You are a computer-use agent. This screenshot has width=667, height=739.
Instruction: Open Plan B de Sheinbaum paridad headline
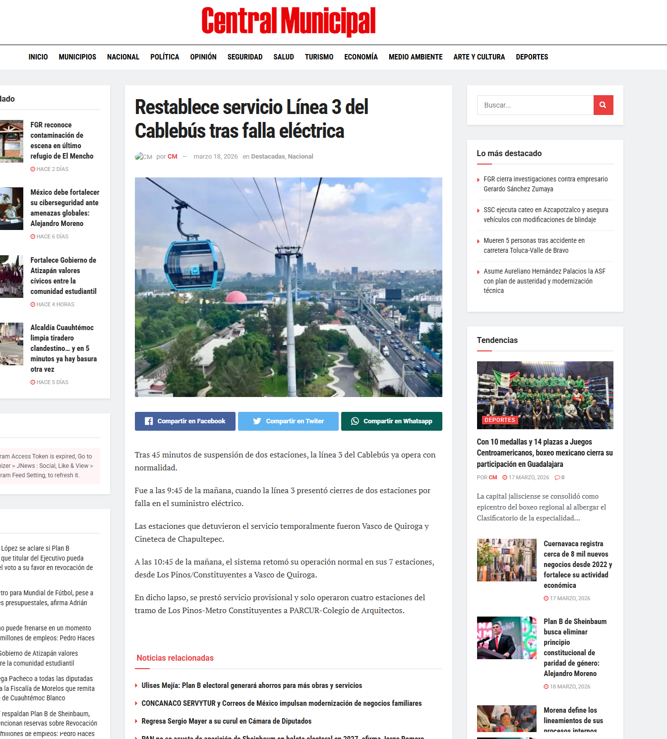click(575, 647)
